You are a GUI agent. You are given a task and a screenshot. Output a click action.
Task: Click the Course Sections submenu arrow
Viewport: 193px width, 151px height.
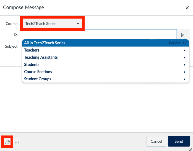[x=184, y=72]
